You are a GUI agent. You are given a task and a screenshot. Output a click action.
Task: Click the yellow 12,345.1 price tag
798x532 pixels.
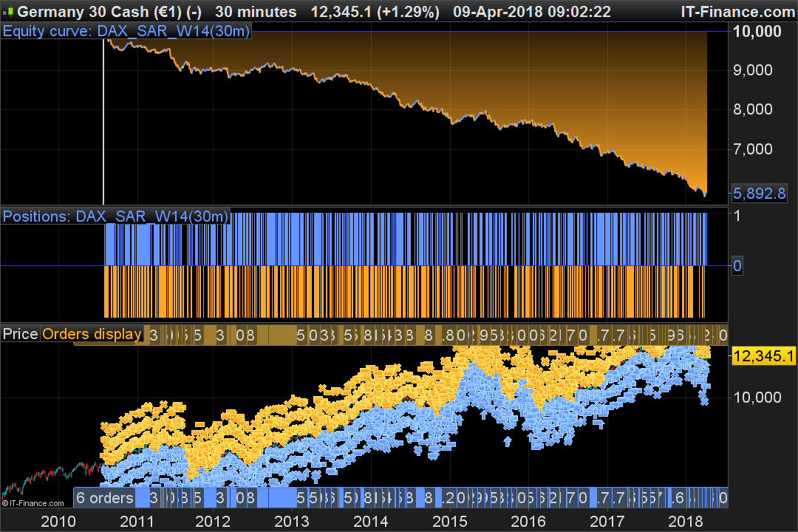point(763,356)
